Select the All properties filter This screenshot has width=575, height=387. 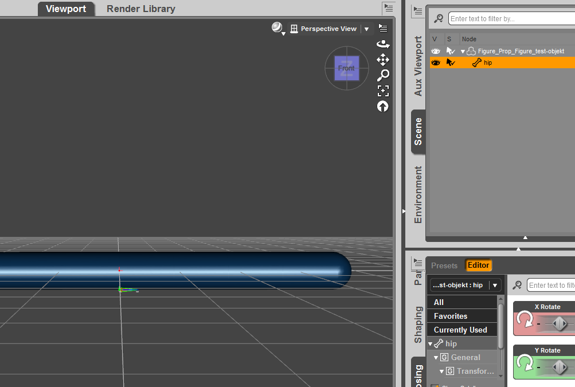pos(462,302)
